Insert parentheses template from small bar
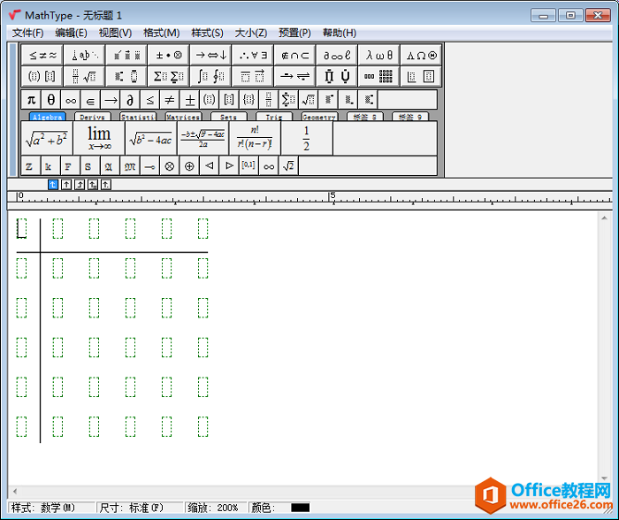The image size is (619, 520). tap(210, 100)
